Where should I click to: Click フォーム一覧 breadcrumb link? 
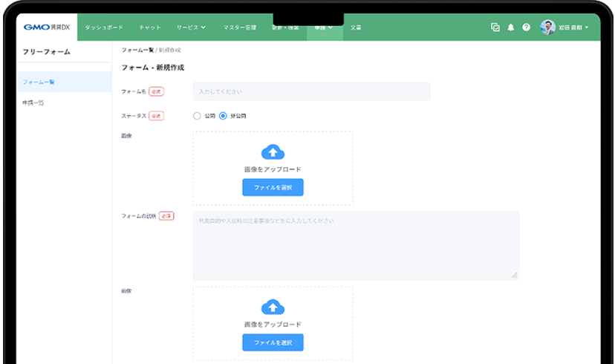(x=137, y=50)
